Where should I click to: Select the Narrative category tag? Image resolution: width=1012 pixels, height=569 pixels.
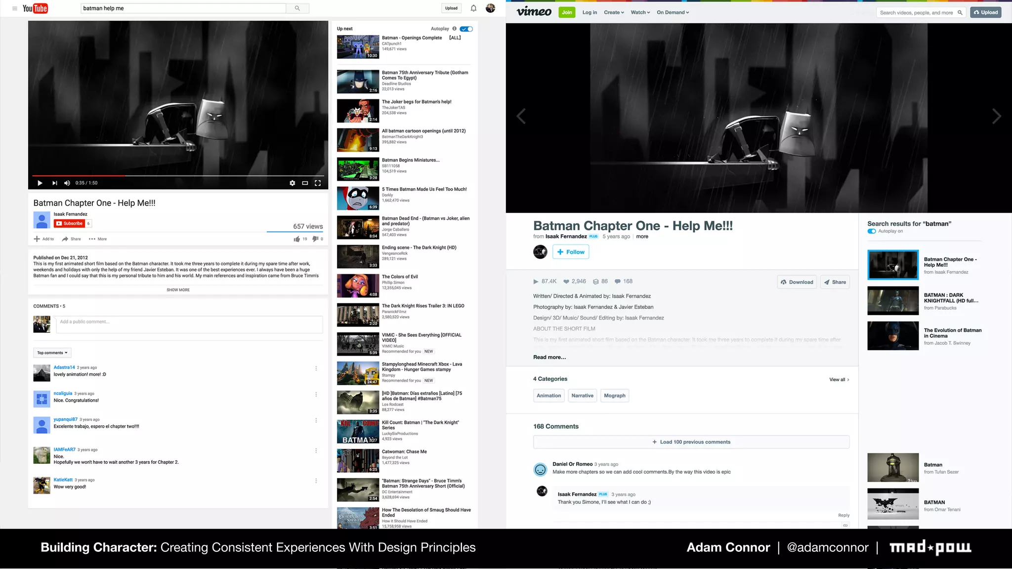(x=582, y=396)
